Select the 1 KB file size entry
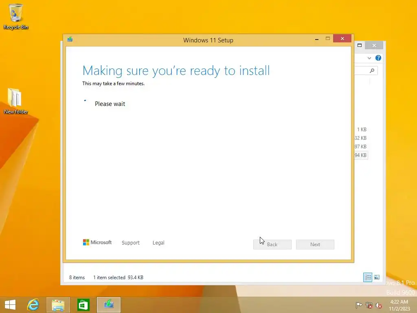 (362, 130)
